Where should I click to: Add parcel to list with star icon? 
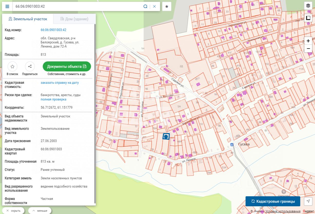(x=12, y=67)
